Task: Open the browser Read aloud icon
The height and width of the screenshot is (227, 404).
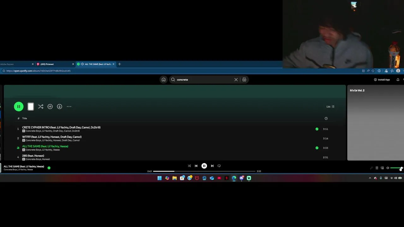Action: [x=368, y=71]
